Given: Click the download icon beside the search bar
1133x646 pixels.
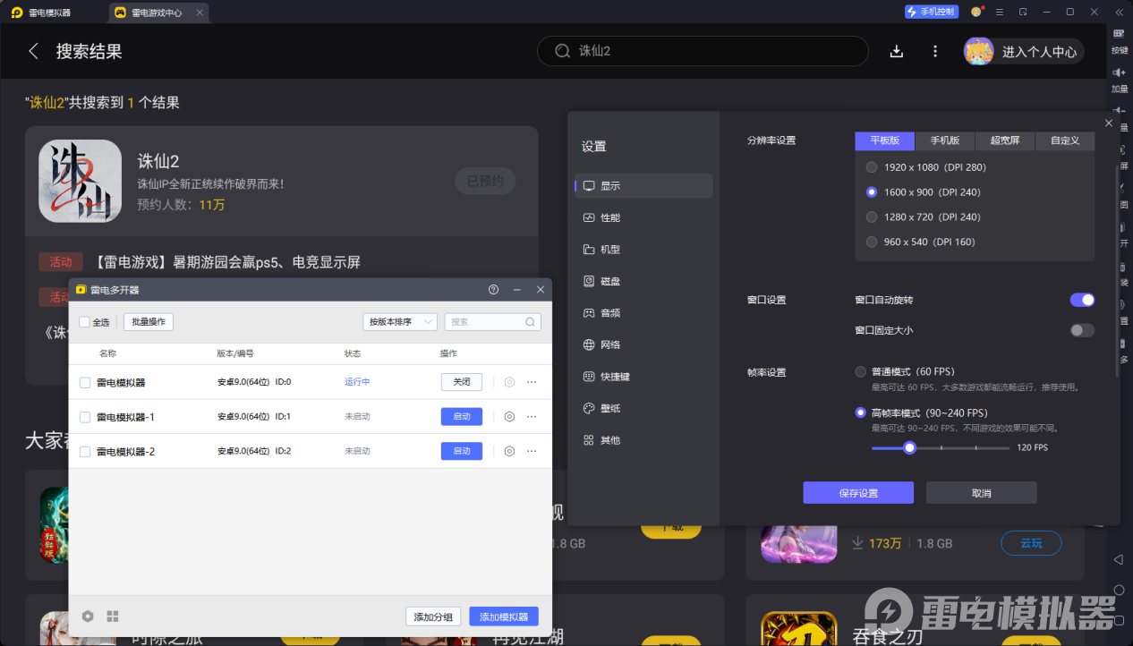Looking at the screenshot, I should pos(896,51).
